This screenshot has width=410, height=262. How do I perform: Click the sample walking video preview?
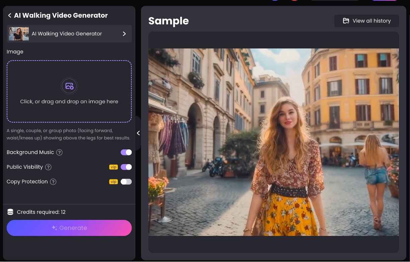[x=274, y=142]
